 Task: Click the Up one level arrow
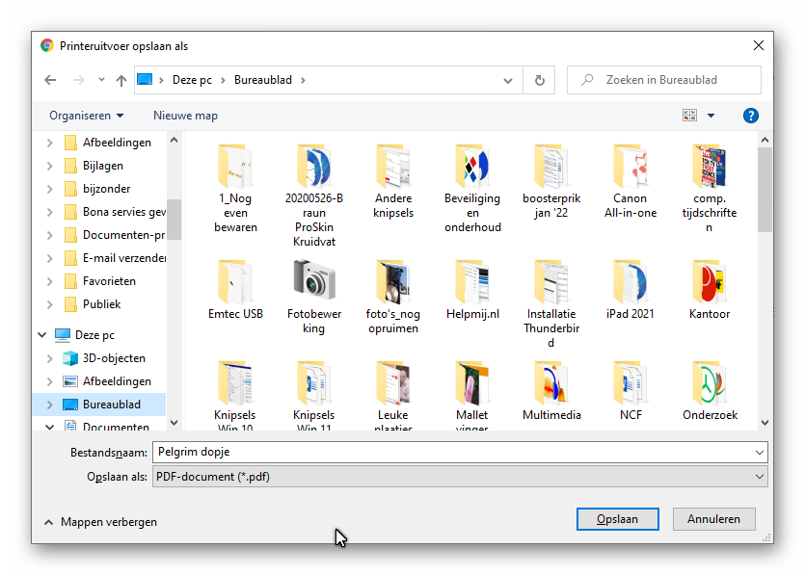(121, 80)
